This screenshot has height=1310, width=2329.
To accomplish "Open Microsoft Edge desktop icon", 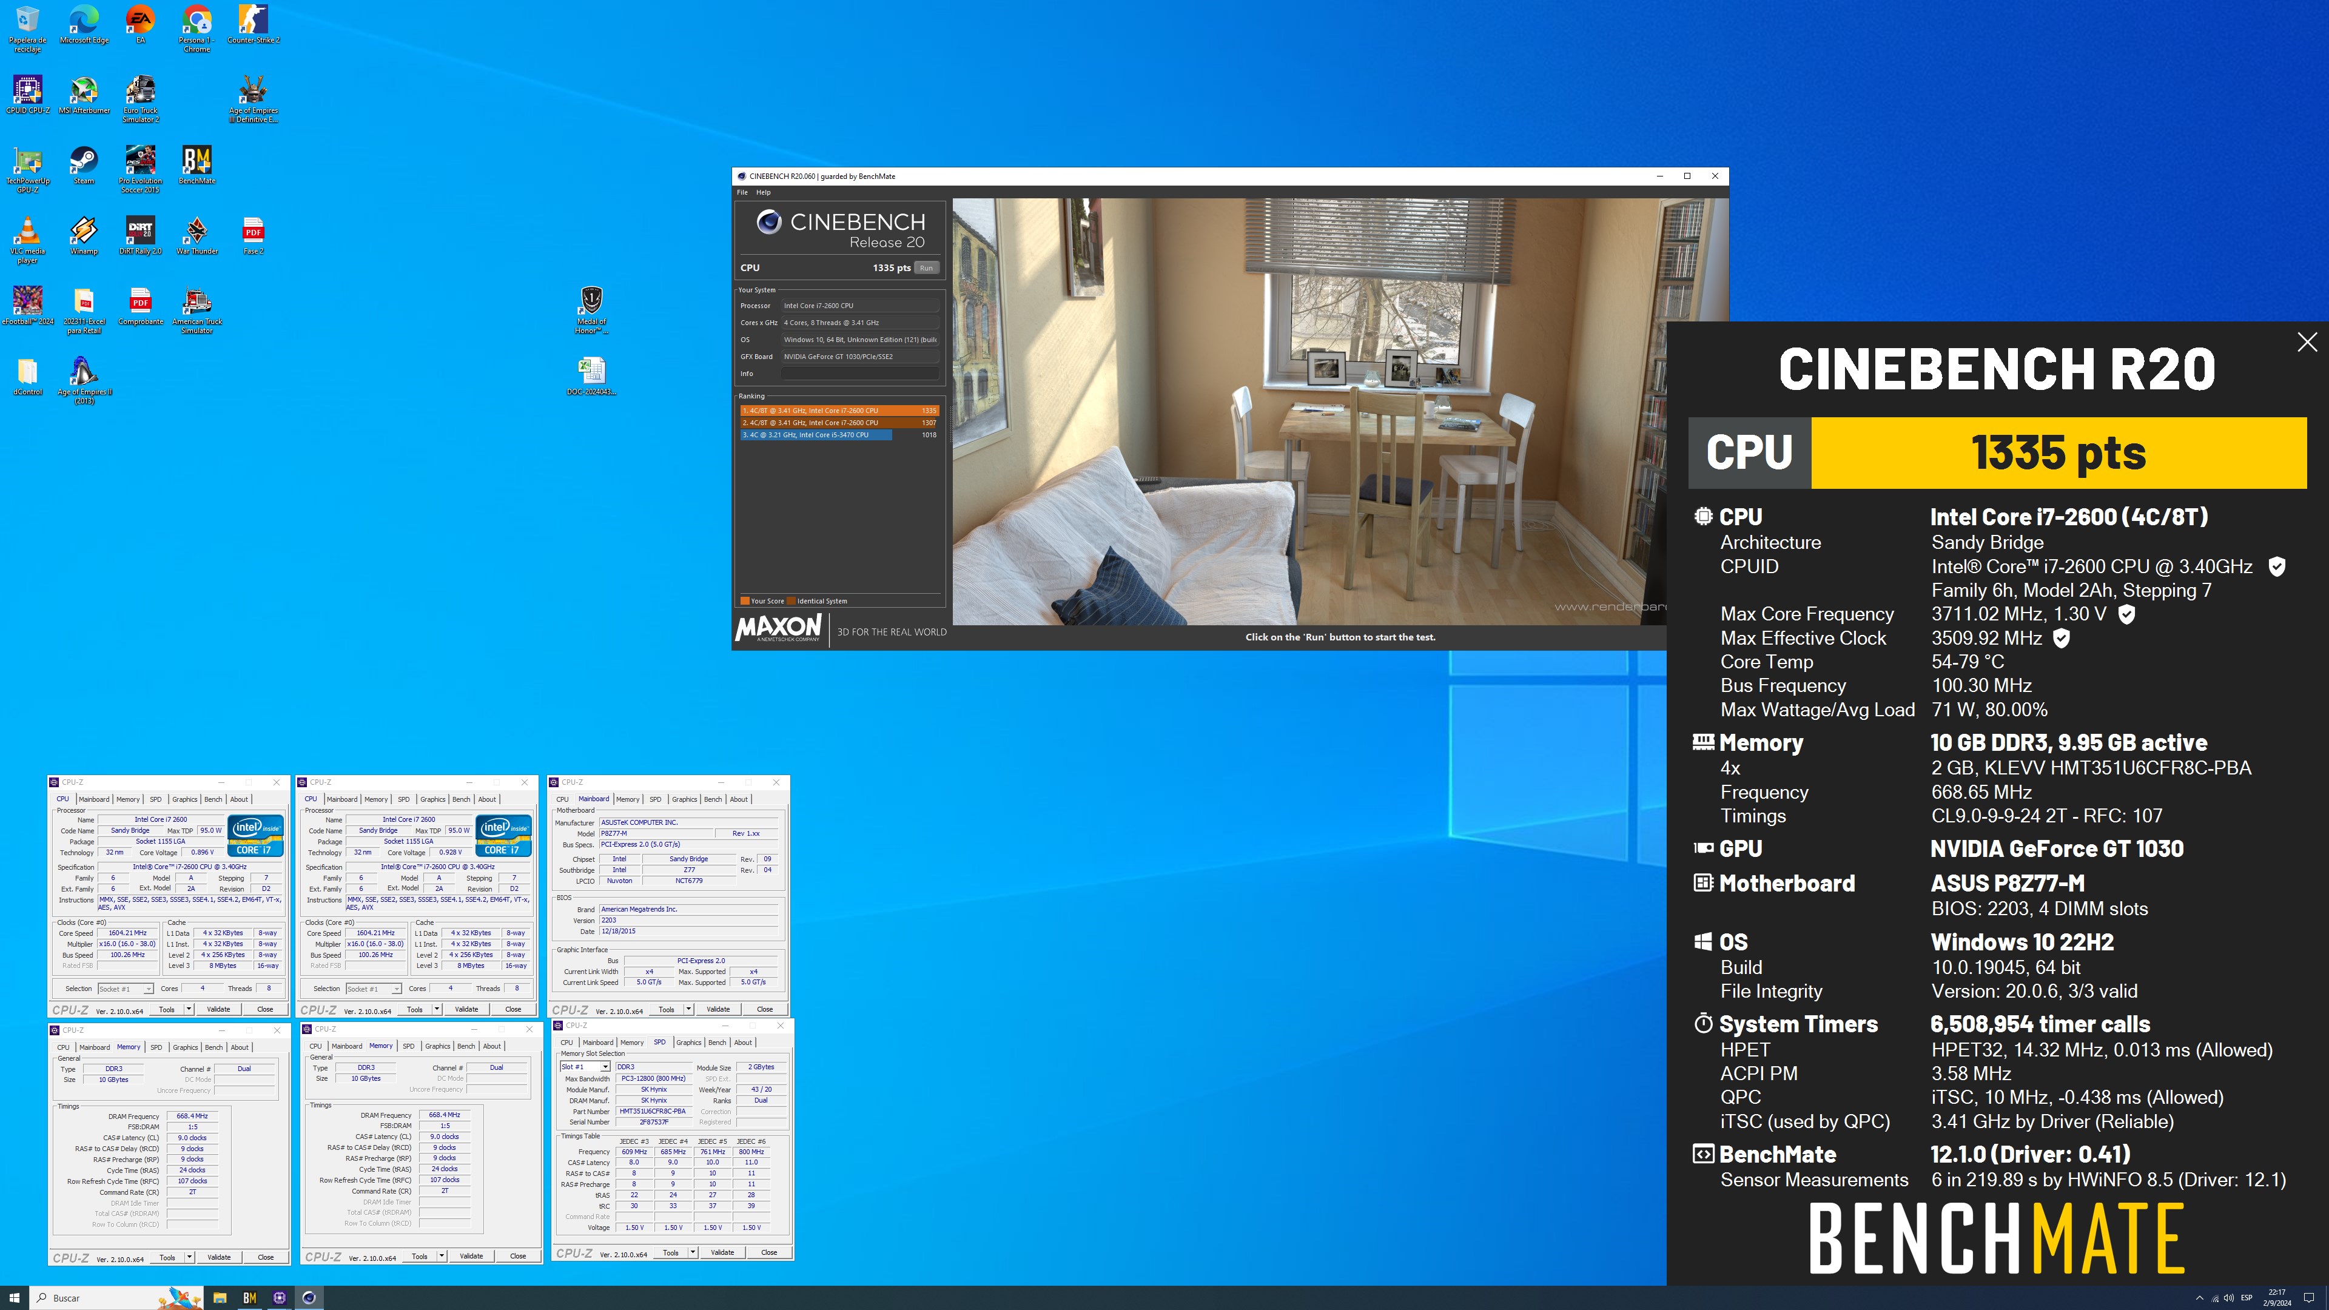I will (84, 25).
